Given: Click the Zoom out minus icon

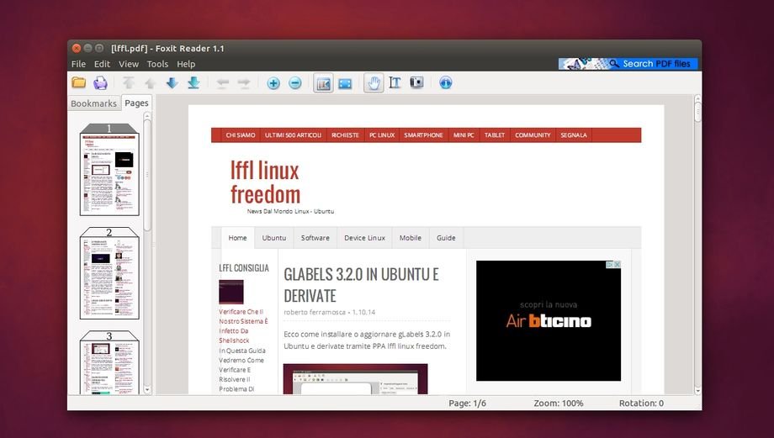Looking at the screenshot, I should (295, 83).
